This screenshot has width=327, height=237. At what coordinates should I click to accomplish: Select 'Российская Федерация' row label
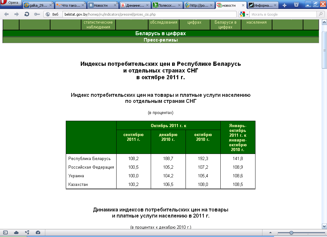click(x=91, y=167)
